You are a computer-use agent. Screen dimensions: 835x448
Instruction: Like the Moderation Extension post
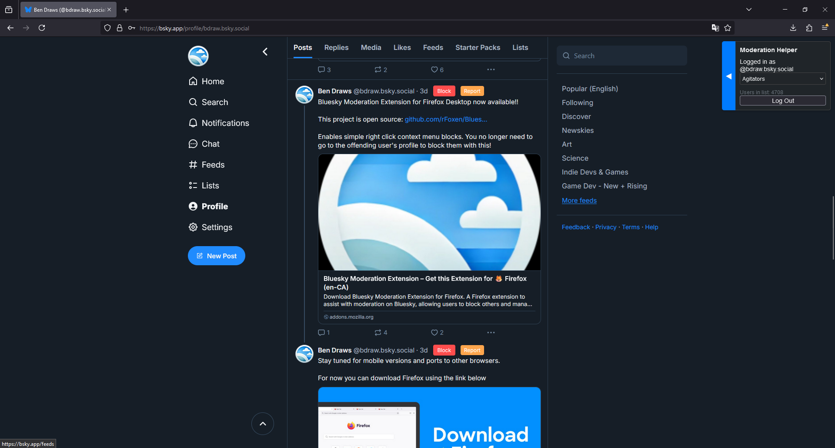(x=437, y=333)
